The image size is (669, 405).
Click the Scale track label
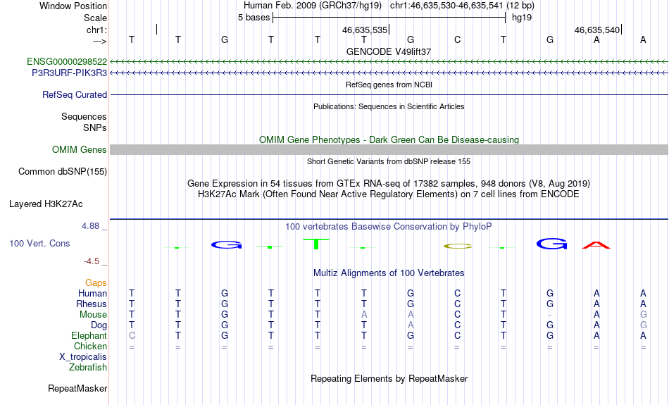pos(95,18)
